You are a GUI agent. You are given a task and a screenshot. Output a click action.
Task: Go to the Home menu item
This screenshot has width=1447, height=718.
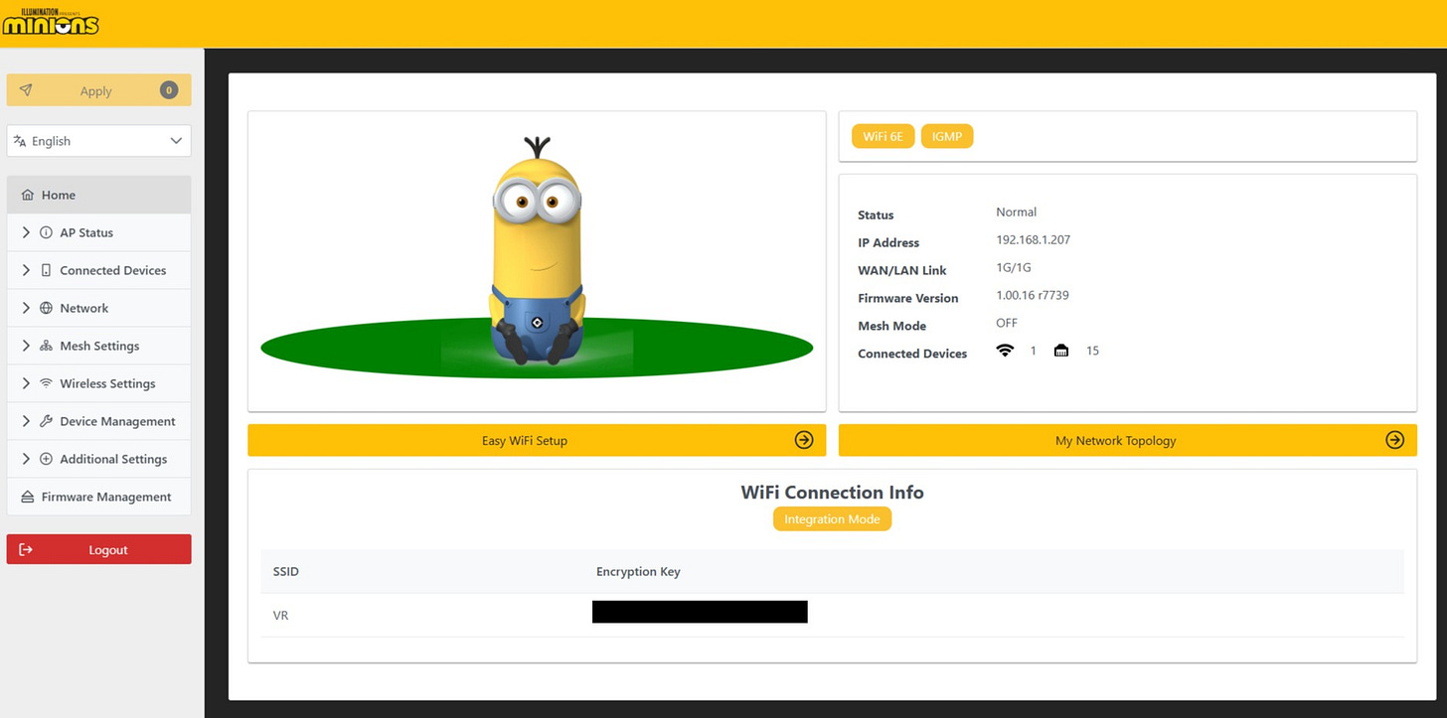(98, 195)
